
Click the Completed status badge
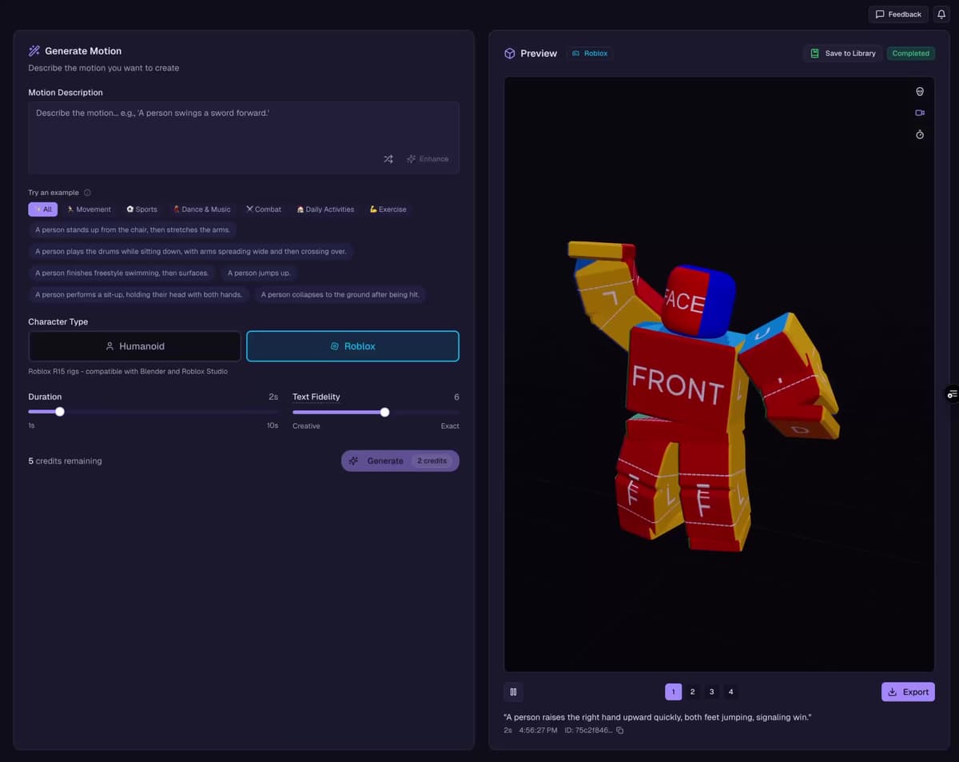click(911, 54)
